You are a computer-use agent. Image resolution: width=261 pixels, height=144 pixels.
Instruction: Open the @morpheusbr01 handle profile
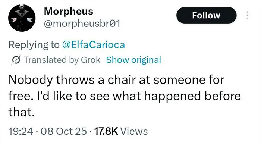click(82, 24)
